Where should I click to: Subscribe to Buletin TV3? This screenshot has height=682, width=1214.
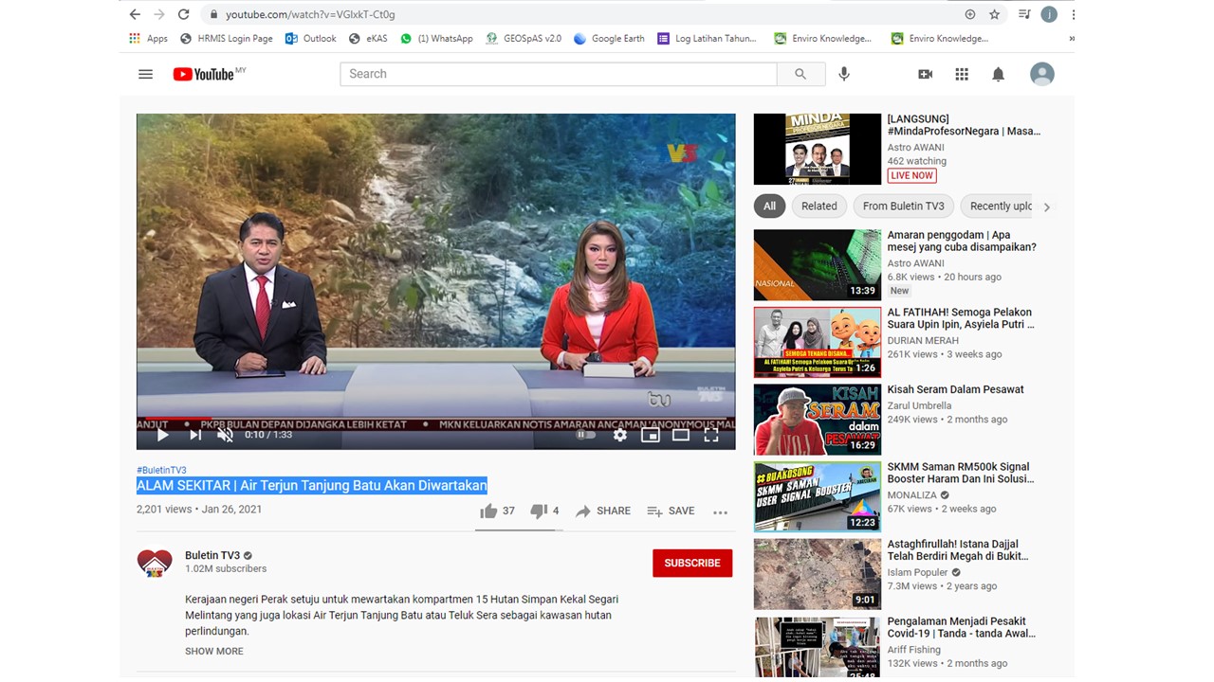[692, 563]
